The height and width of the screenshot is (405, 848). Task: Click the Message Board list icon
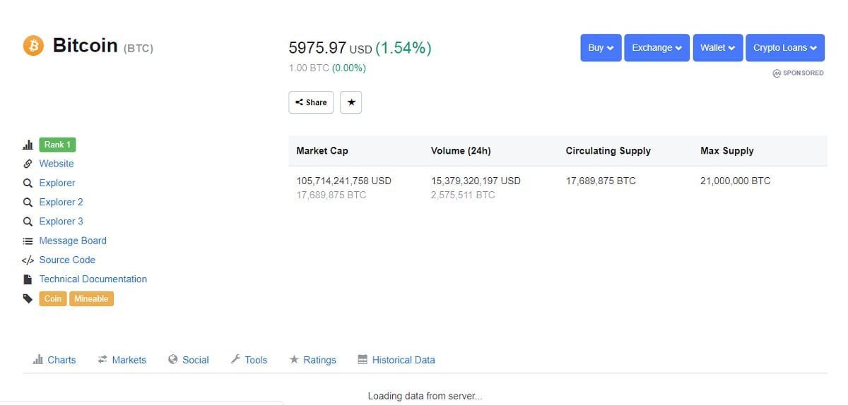(x=28, y=241)
